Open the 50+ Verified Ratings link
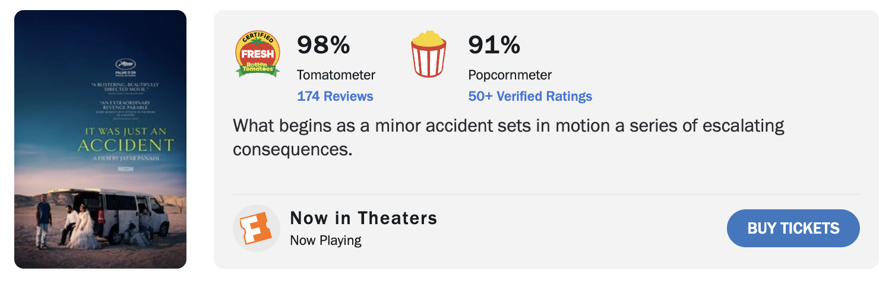 point(530,96)
